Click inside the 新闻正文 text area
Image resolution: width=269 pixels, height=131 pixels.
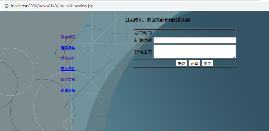coord(194,51)
